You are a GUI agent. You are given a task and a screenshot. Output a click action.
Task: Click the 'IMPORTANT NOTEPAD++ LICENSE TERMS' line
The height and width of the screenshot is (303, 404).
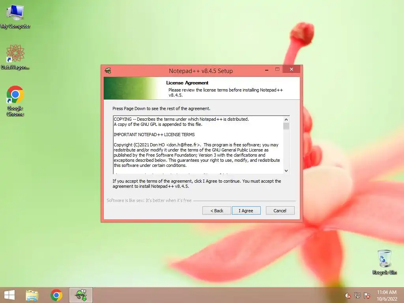tap(154, 135)
